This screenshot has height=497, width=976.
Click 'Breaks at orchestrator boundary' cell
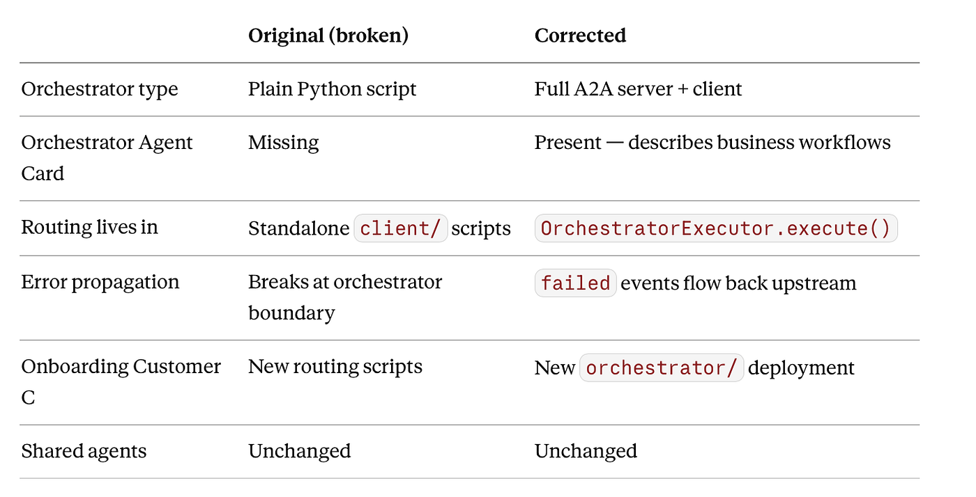[x=345, y=297]
